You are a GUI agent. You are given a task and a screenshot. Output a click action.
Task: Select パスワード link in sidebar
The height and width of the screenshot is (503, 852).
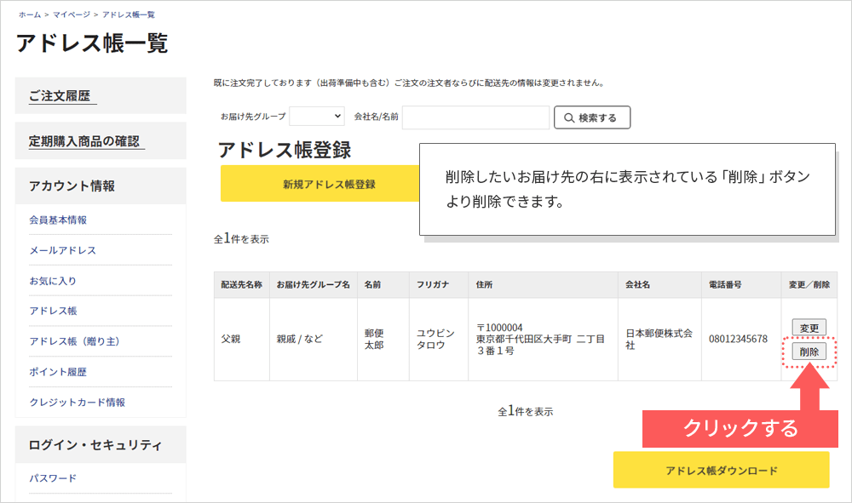click(x=53, y=478)
